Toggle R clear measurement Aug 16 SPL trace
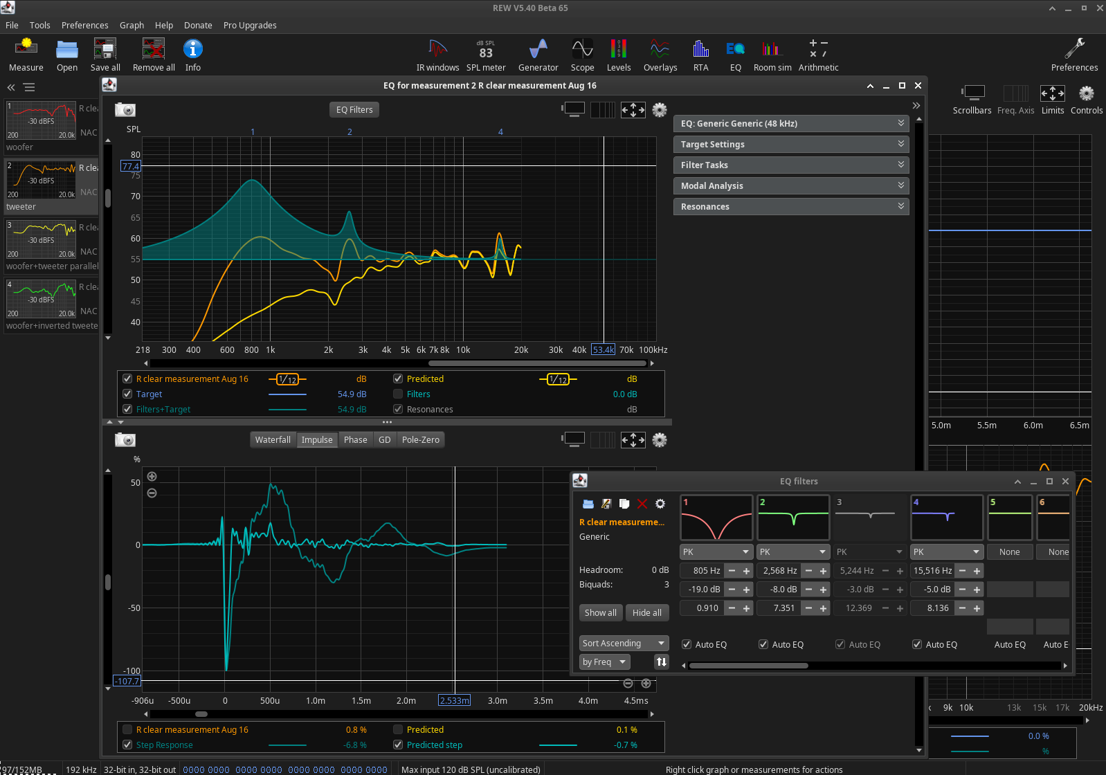1106x775 pixels. [x=127, y=379]
